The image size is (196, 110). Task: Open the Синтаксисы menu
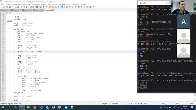click(x=36, y=4)
